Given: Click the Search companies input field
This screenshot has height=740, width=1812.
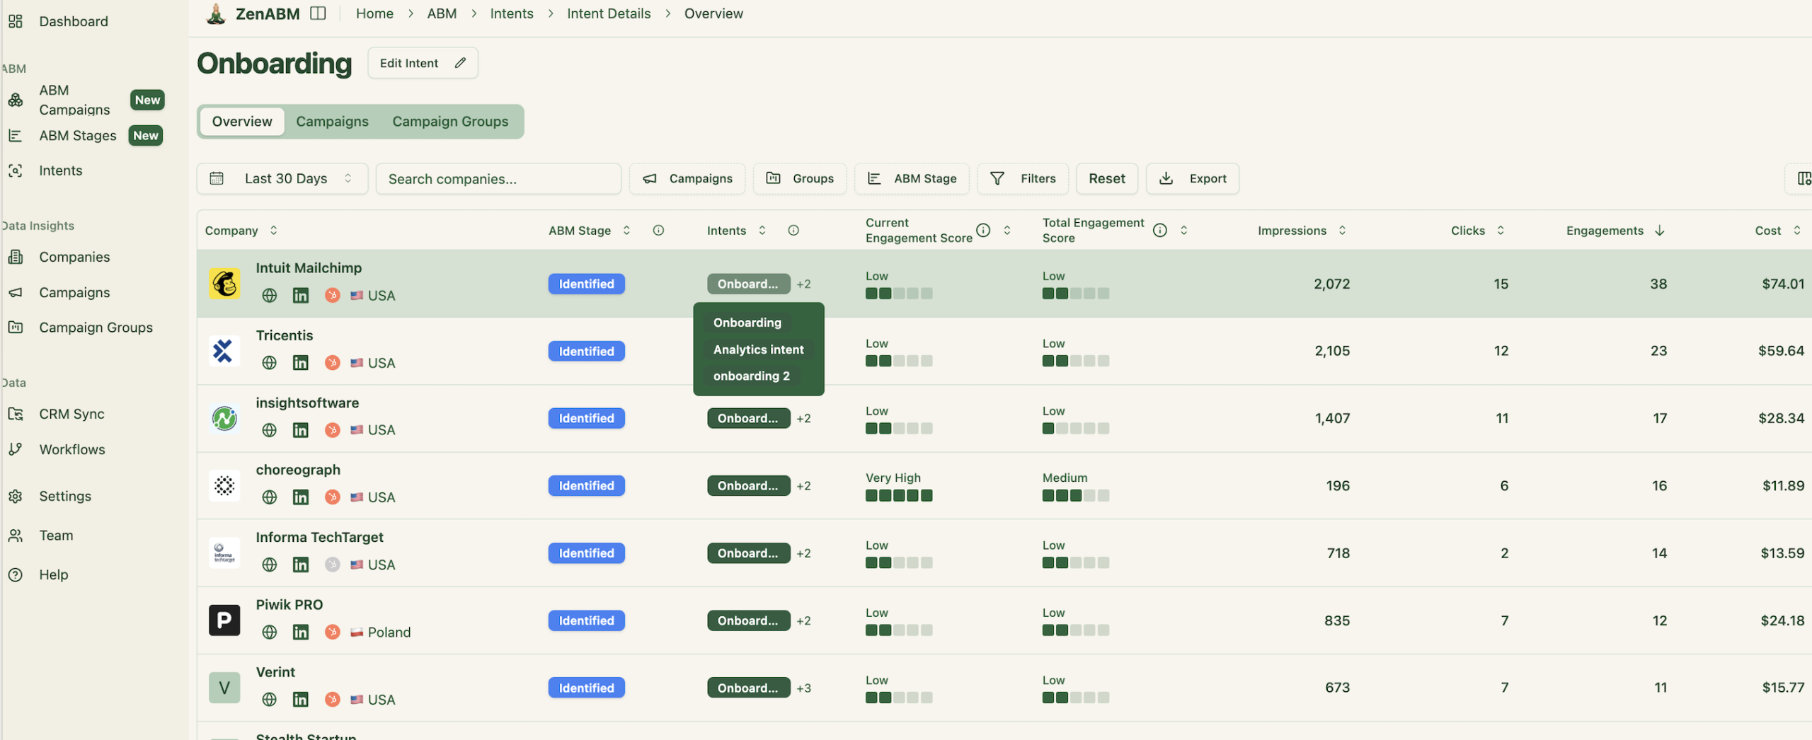Looking at the screenshot, I should coord(498,179).
